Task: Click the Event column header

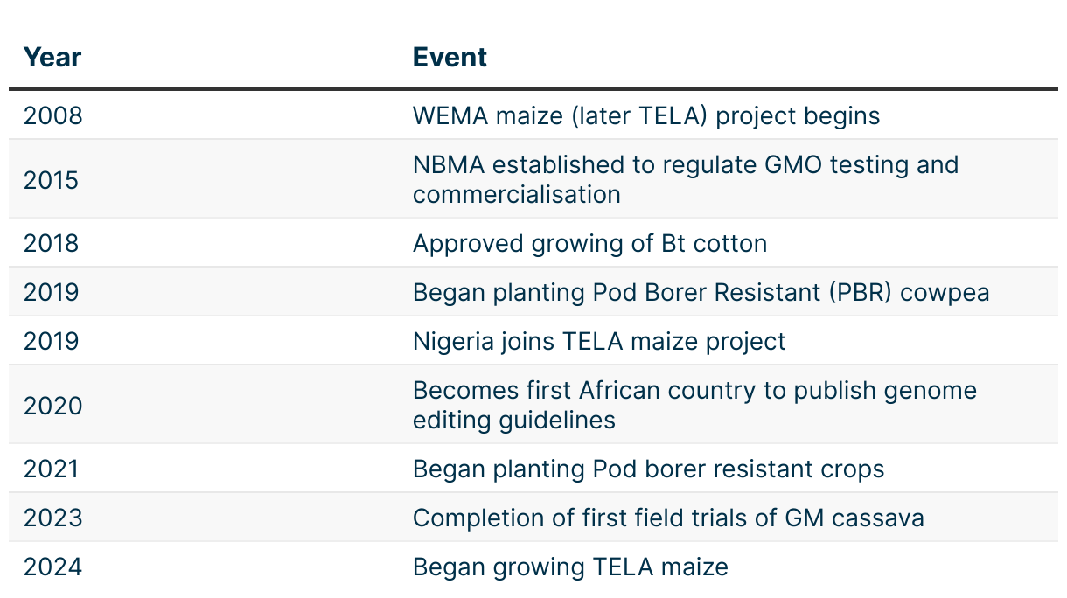Action: [450, 58]
